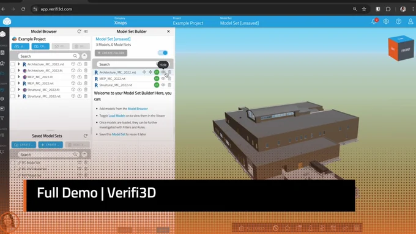Open the Project Example Project selector

tap(188, 21)
